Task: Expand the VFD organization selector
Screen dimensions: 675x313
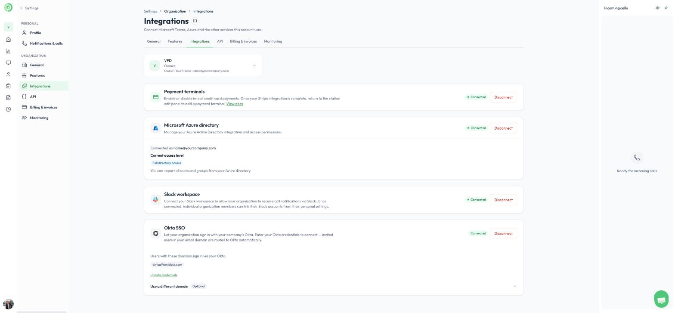Action: pos(203,65)
